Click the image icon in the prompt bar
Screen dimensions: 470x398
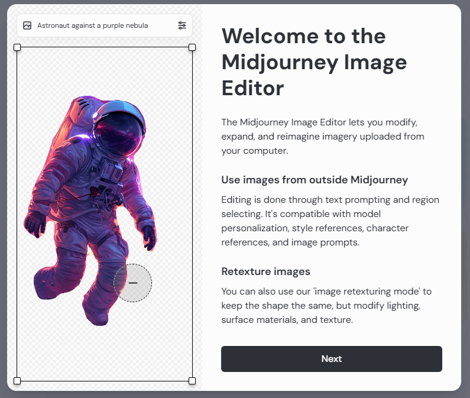pyautogui.click(x=27, y=25)
